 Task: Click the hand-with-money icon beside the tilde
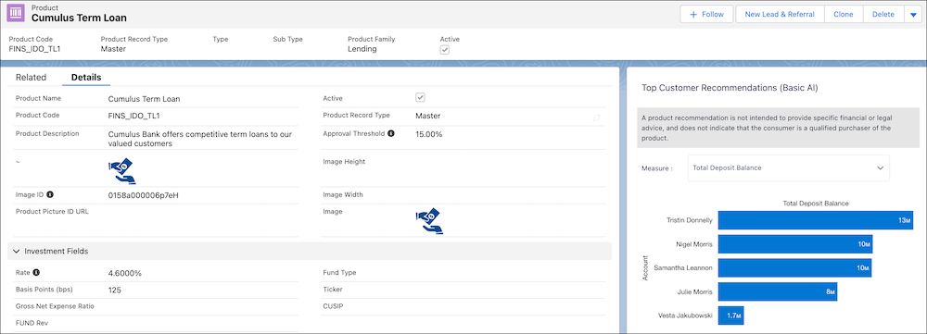pyautogui.click(x=122, y=171)
